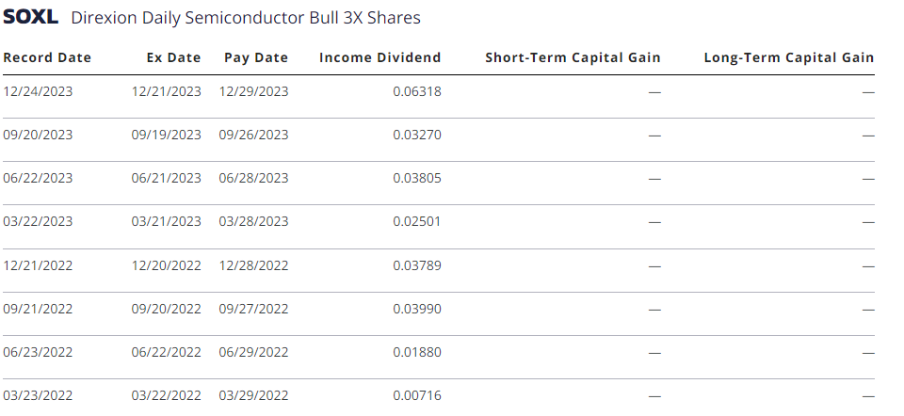Select the 0.03805 income dividend value
Image resolution: width=904 pixels, height=416 pixels.
tap(417, 178)
